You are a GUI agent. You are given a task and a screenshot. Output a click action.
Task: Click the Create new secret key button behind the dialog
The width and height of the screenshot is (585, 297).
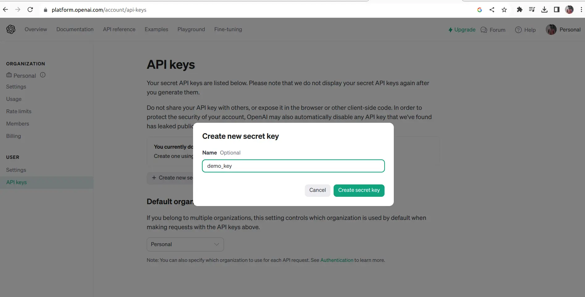[x=170, y=178]
